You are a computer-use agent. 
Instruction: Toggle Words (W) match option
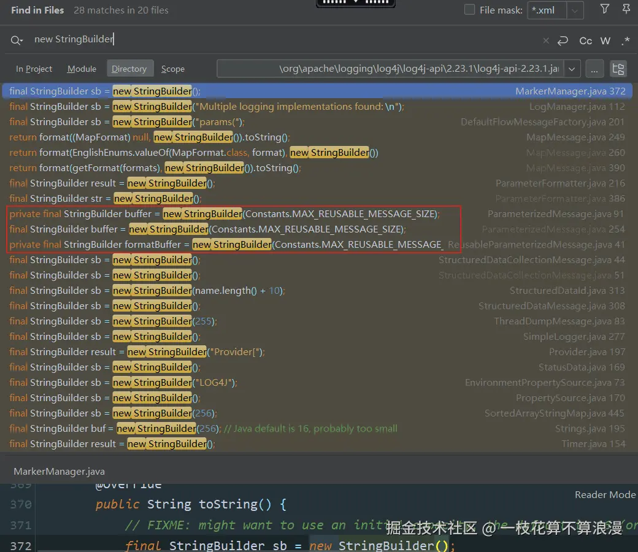pyautogui.click(x=605, y=40)
